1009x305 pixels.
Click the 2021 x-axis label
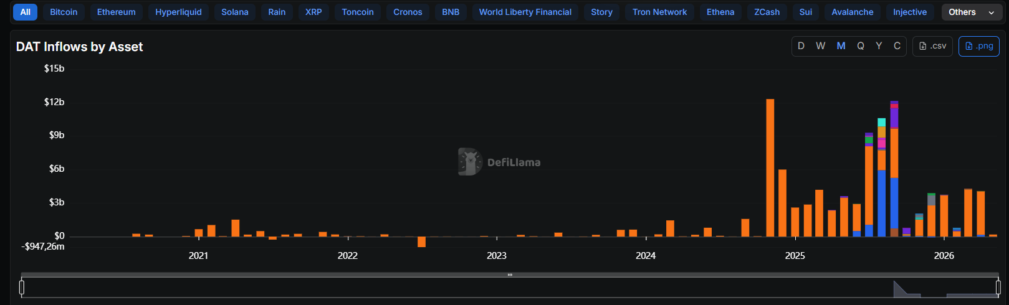tap(198, 256)
